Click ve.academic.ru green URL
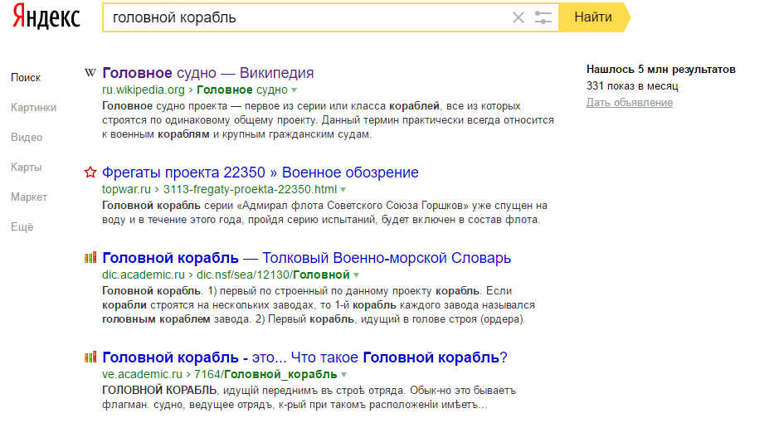The image size is (769, 423). 142,374
